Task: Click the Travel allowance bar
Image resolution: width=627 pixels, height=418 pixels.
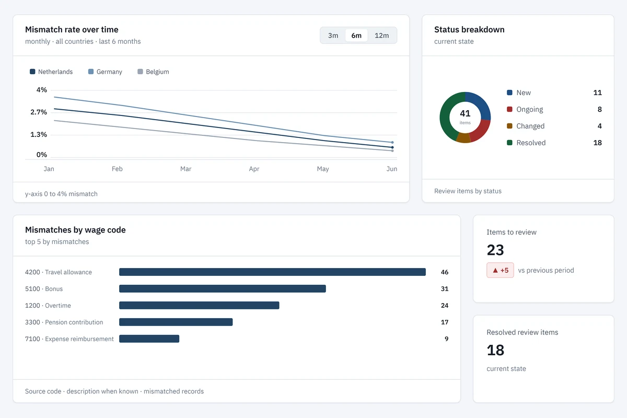Action: click(272, 272)
